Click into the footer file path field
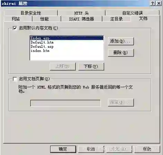 pyautogui.click(x=65, y=103)
